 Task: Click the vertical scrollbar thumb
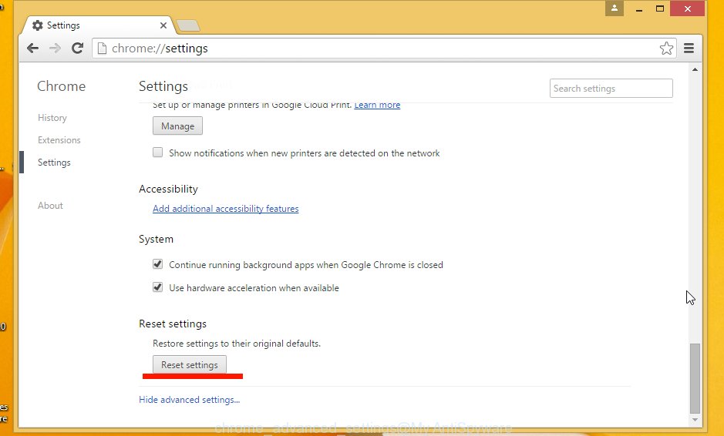pyautogui.click(x=695, y=378)
